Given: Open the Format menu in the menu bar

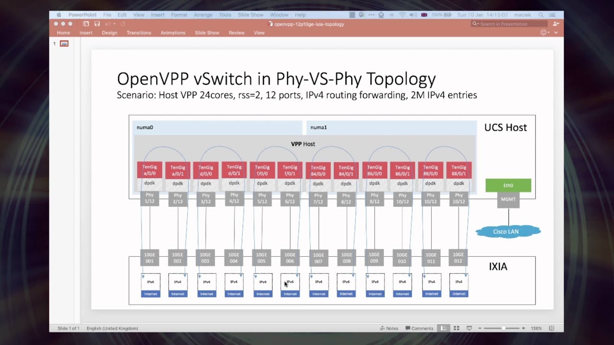Looking at the screenshot, I should coord(179,15).
